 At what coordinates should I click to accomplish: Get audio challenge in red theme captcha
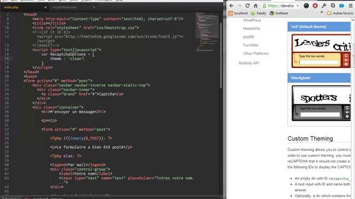tap(346, 60)
